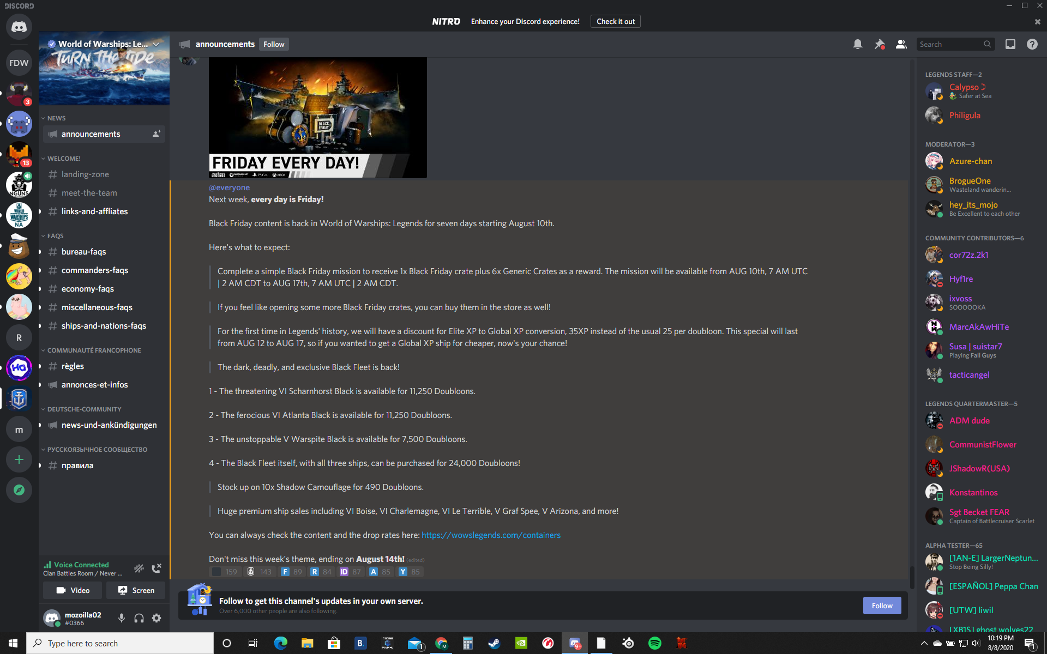Open the wowslegends.com containers link

[491, 535]
